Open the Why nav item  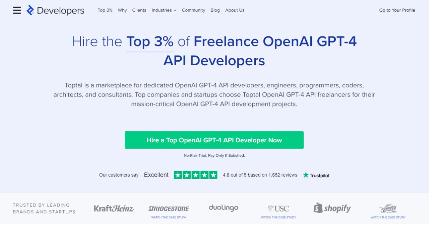(122, 10)
